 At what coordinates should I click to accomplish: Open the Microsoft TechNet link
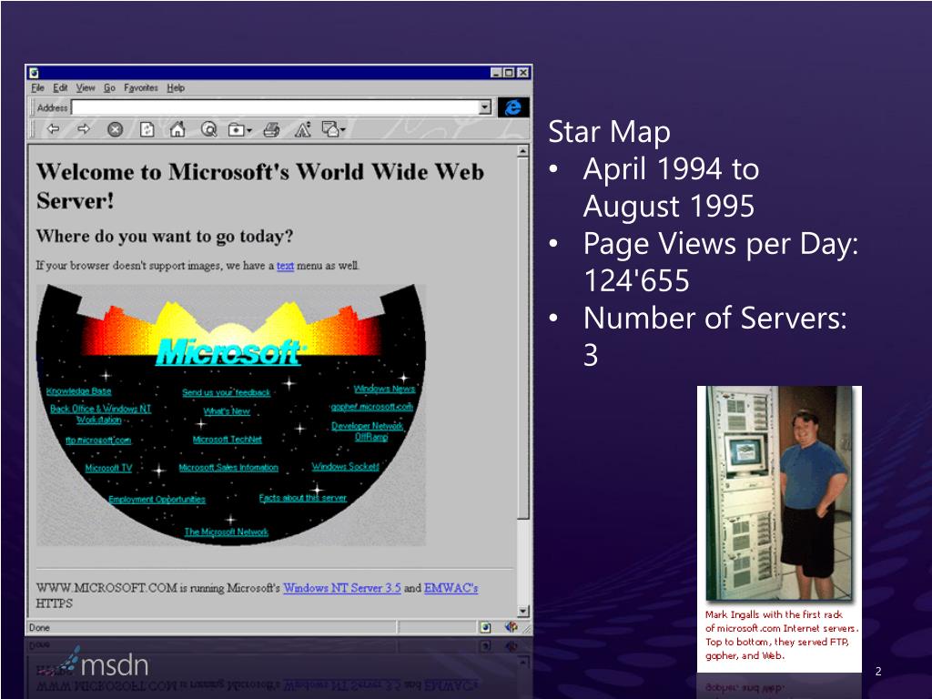pos(227,440)
